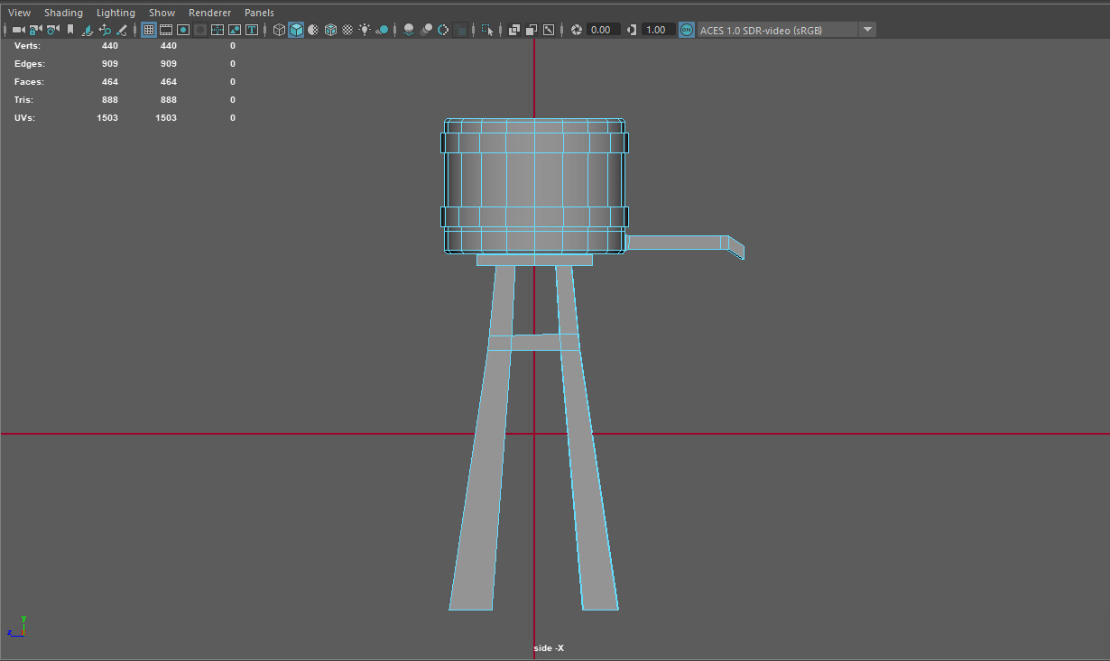Image resolution: width=1110 pixels, height=661 pixels.
Task: Open the Renderer menu
Action: [x=209, y=12]
